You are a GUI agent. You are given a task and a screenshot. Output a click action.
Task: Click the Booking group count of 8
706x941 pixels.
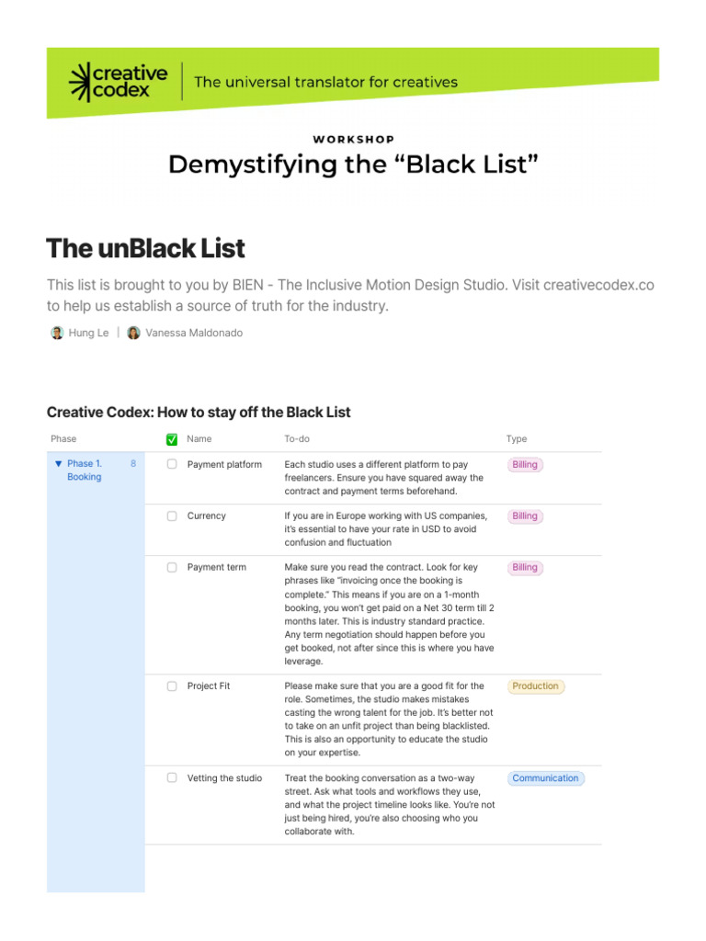point(133,464)
